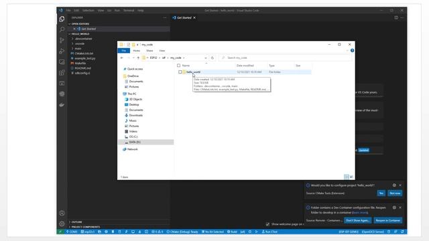Open the Terminal menu in VS Code
The width and height of the screenshot is (429, 241).
[x=129, y=11]
